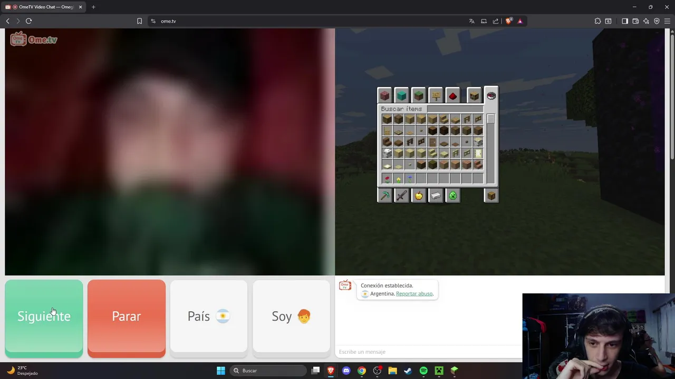The image size is (675, 379).
Task: Click the Siguiente button
Action: (44, 318)
